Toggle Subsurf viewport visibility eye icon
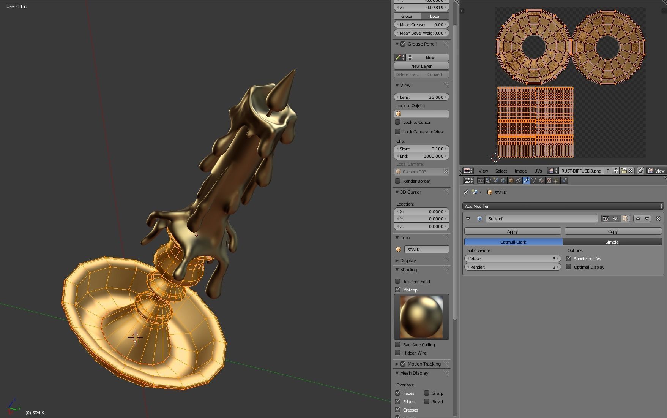The image size is (667, 418). (615, 218)
